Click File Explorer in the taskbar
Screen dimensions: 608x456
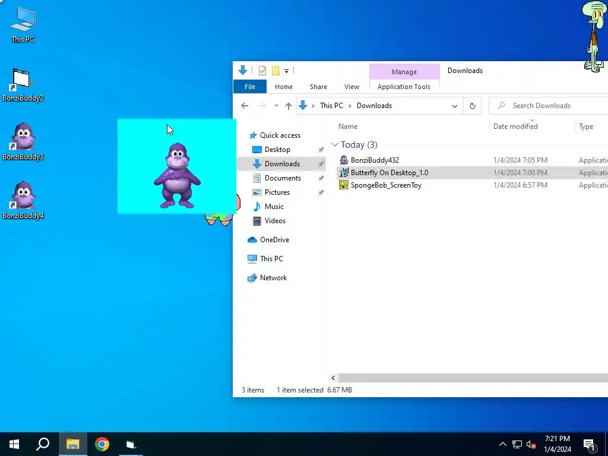(72, 444)
